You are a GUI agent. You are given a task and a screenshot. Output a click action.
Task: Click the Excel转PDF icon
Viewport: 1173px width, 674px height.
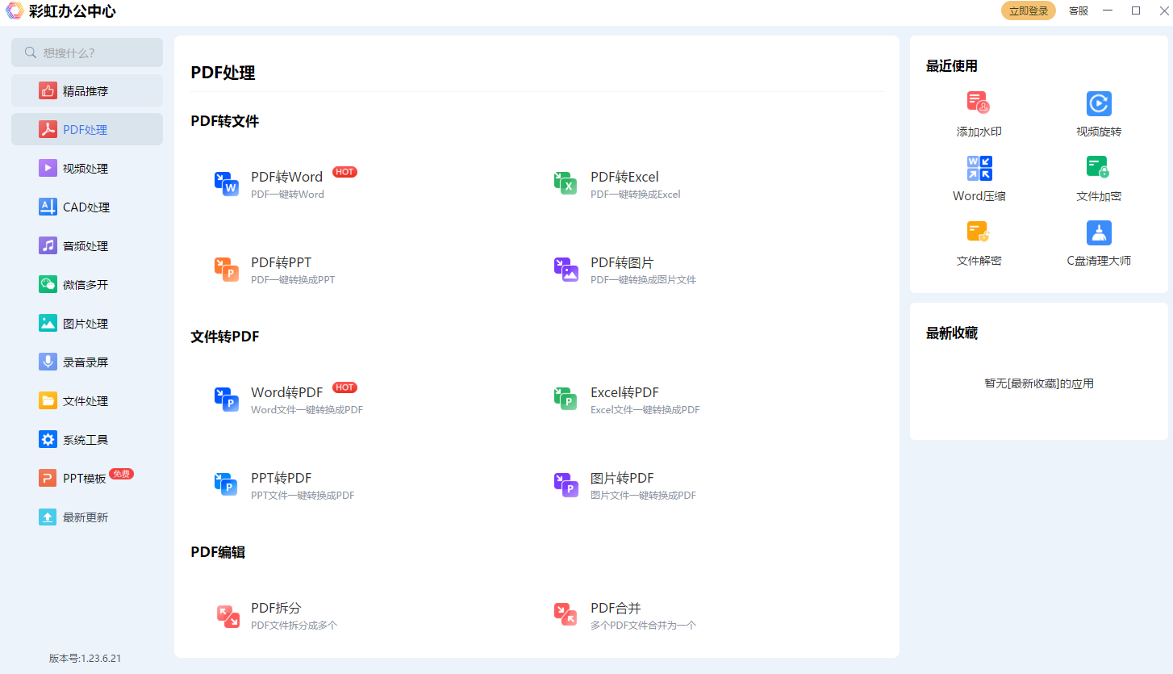[566, 400]
